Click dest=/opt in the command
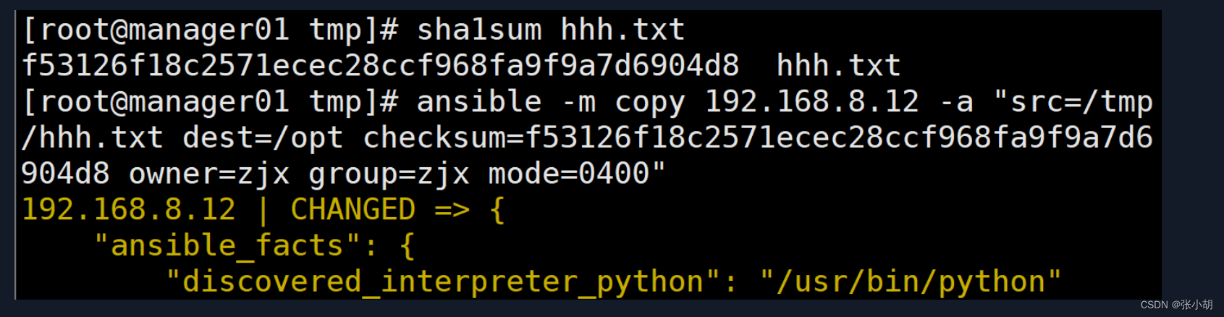 263,138
